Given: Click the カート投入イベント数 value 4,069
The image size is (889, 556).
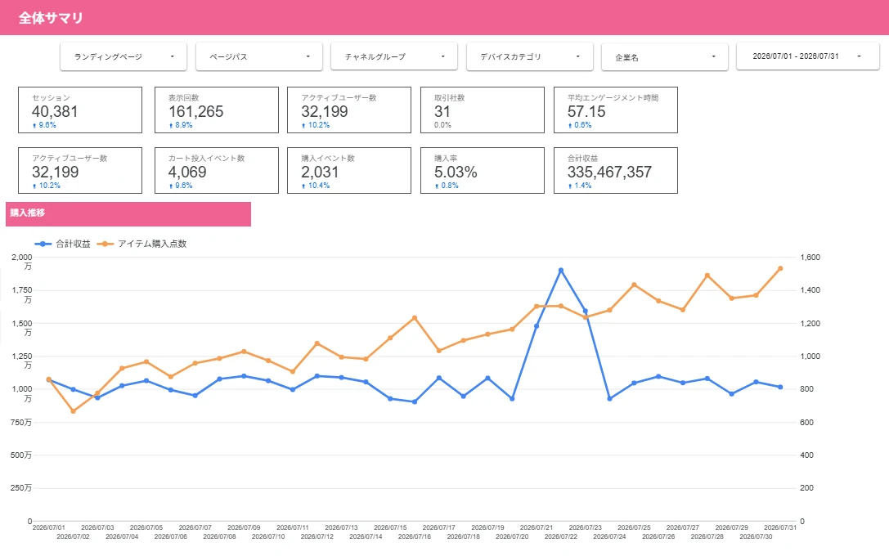Looking at the screenshot, I should click(x=187, y=173).
